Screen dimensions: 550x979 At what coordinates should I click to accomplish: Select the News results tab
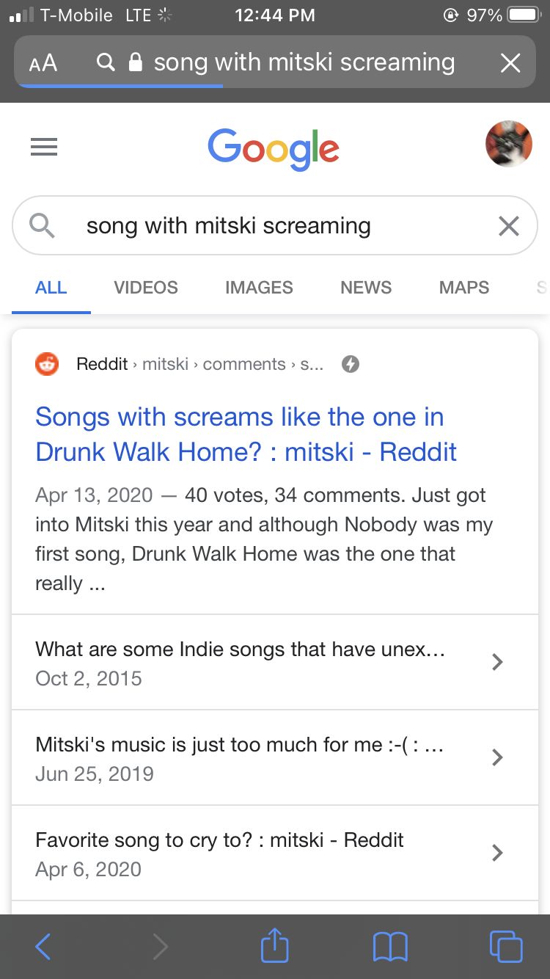coord(366,288)
